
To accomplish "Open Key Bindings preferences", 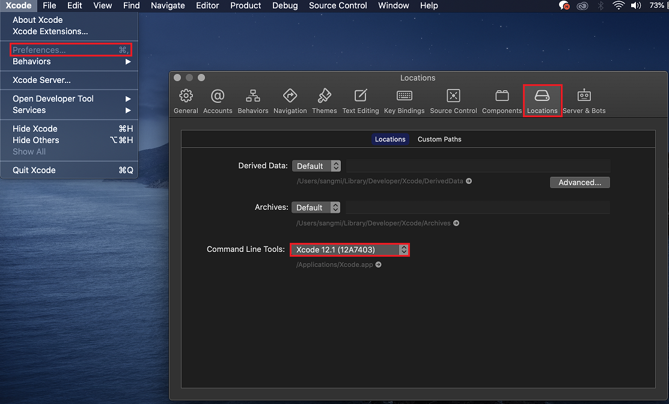I will (404, 99).
